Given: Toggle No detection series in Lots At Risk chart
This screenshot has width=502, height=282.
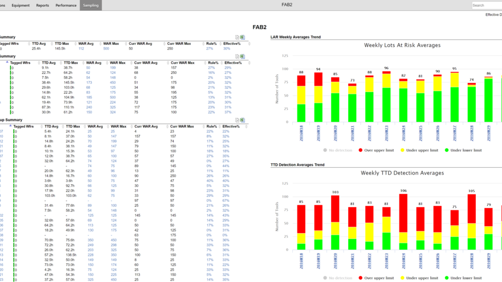Looking at the screenshot, I should (337, 150).
